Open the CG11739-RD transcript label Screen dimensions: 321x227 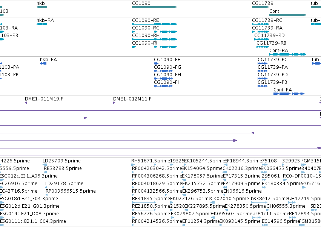pyautogui.click(x=269, y=35)
